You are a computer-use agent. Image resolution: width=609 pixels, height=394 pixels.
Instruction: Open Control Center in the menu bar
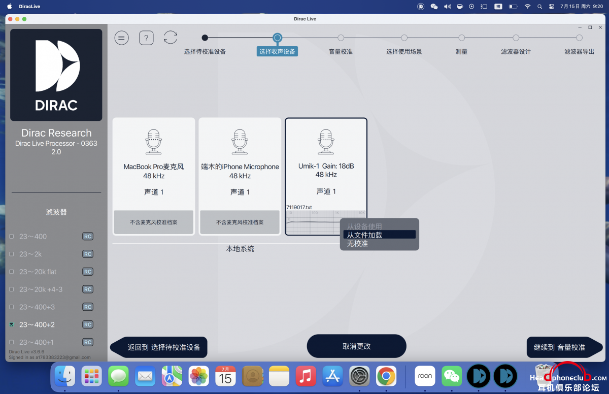click(551, 7)
